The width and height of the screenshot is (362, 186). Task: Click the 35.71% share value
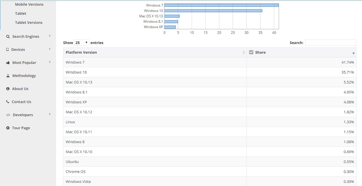(x=347, y=72)
